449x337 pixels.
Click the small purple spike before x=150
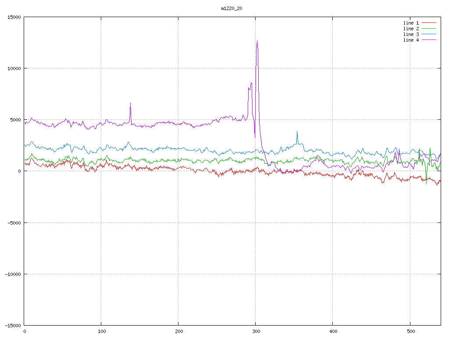[x=130, y=104]
